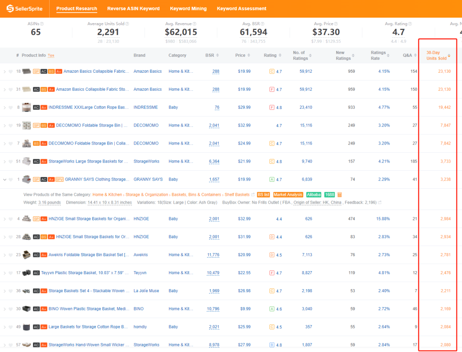Click the INDRESSME product thumbnail image
The image size is (462, 352).
(x=27, y=107)
